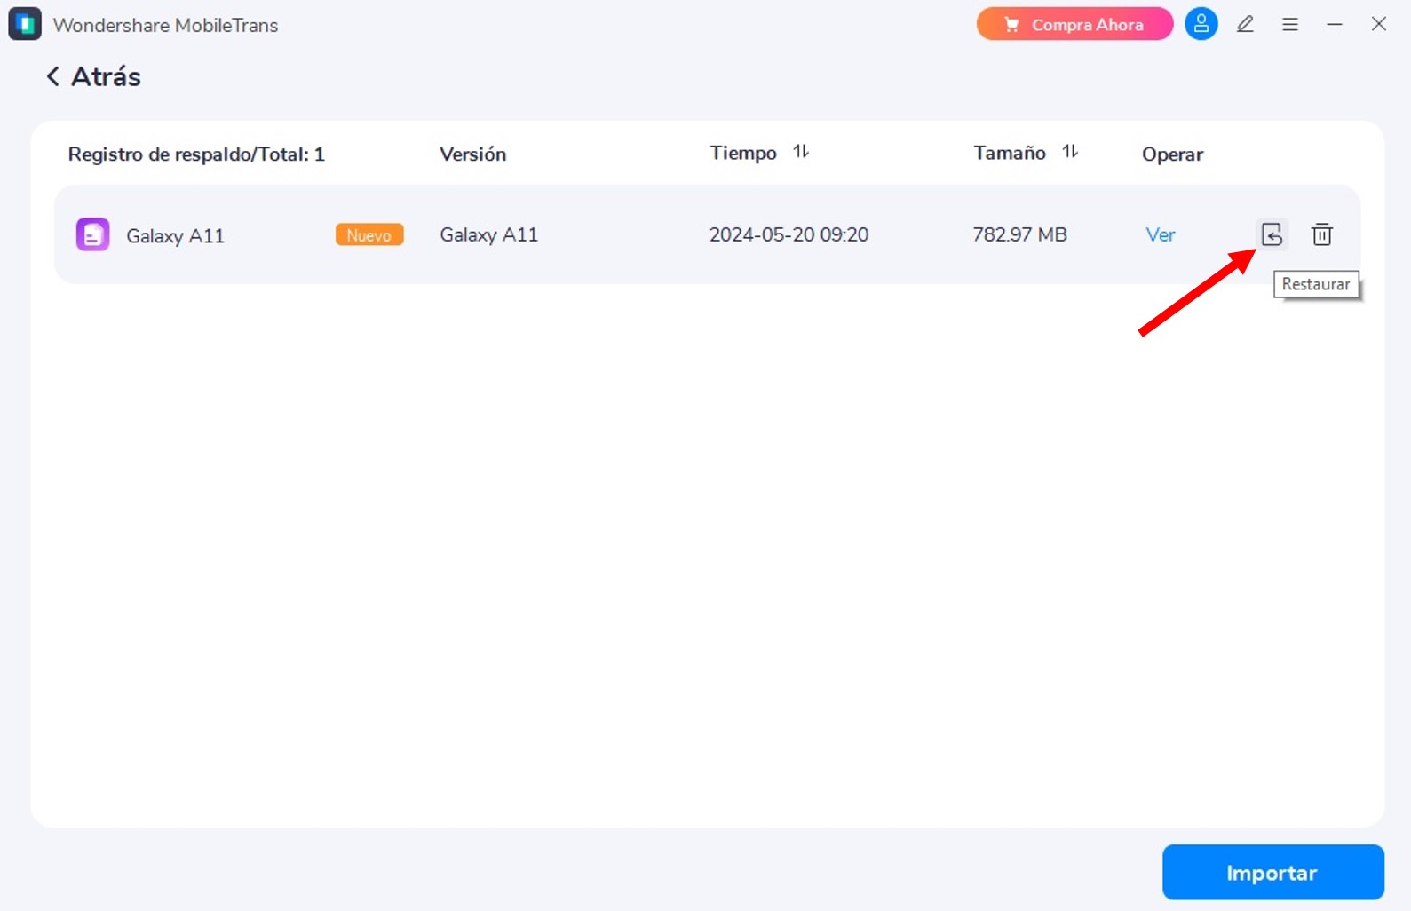
Task: Sort backups by Tiempo arrows
Action: tap(801, 152)
